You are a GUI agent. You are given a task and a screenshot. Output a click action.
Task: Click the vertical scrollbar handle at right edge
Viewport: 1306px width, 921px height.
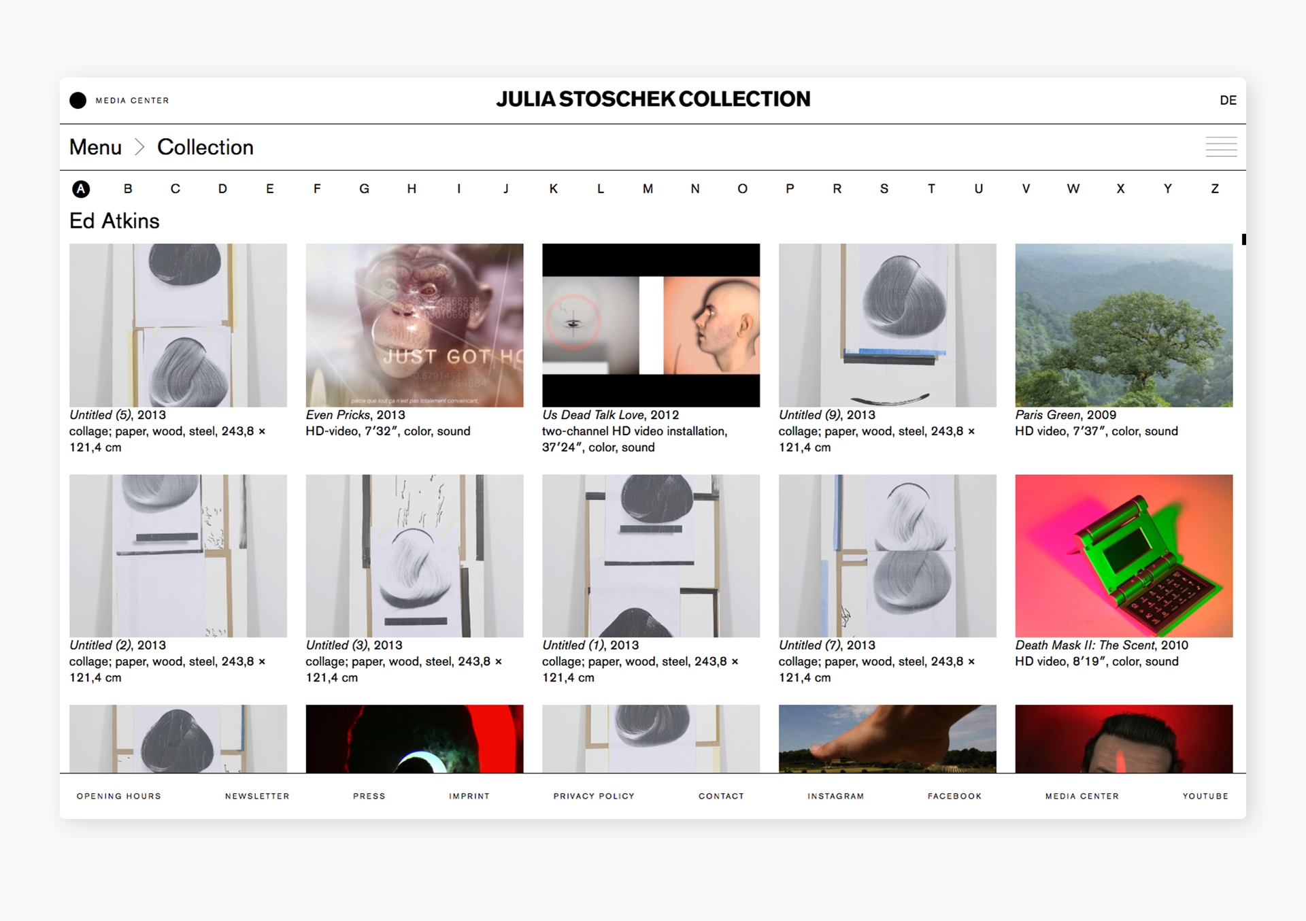[x=1243, y=239]
